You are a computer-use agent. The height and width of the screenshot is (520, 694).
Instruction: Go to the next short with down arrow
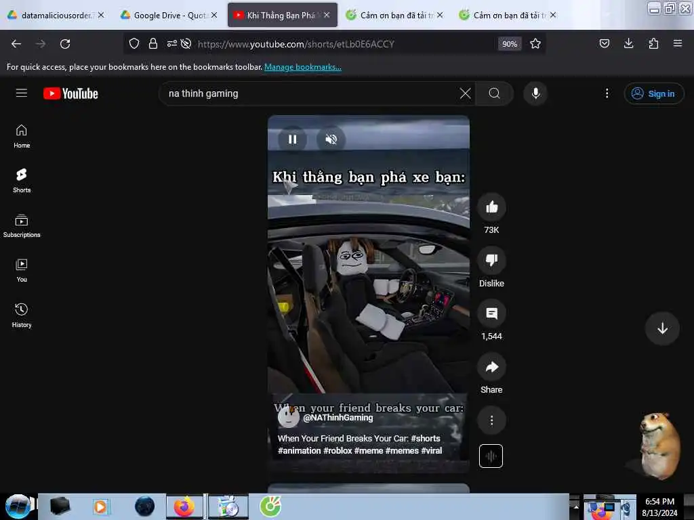(662, 328)
